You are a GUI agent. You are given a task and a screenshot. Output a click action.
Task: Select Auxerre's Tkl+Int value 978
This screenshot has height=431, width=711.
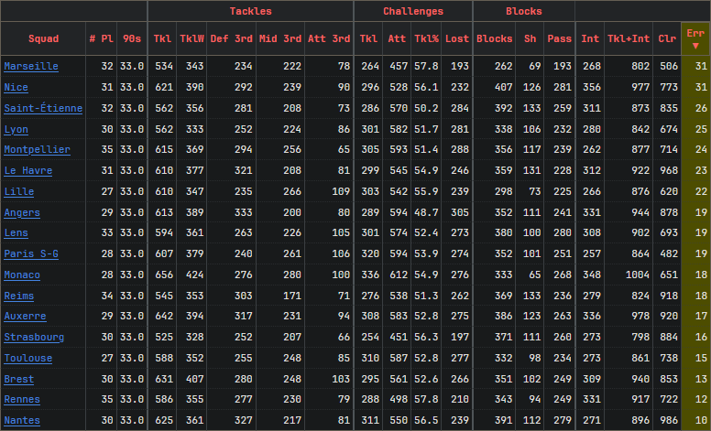640,316
